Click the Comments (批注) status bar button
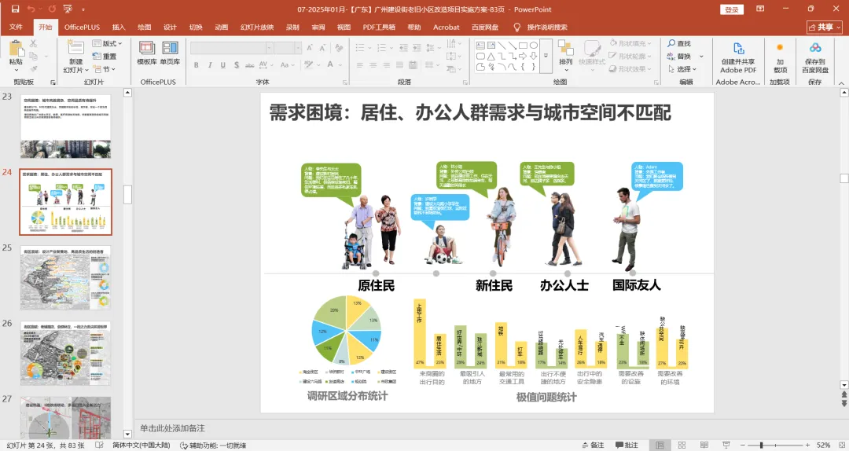Image resolution: width=849 pixels, height=451 pixels. coord(627,445)
